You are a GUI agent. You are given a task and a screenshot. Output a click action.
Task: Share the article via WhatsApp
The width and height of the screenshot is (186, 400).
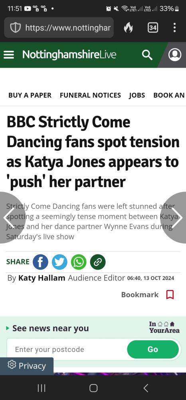79,262
